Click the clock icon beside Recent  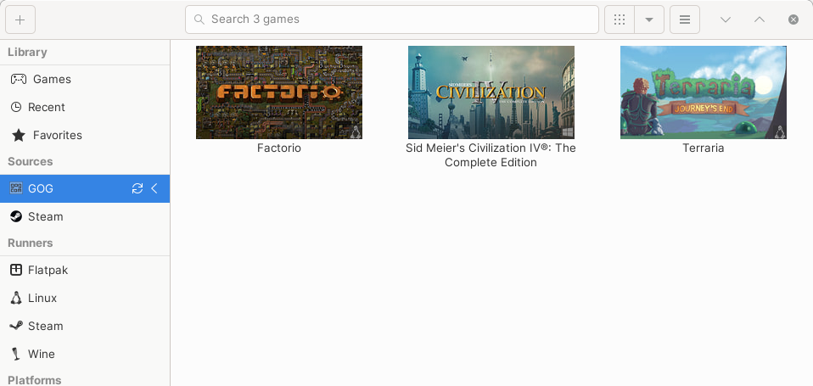pyautogui.click(x=16, y=107)
